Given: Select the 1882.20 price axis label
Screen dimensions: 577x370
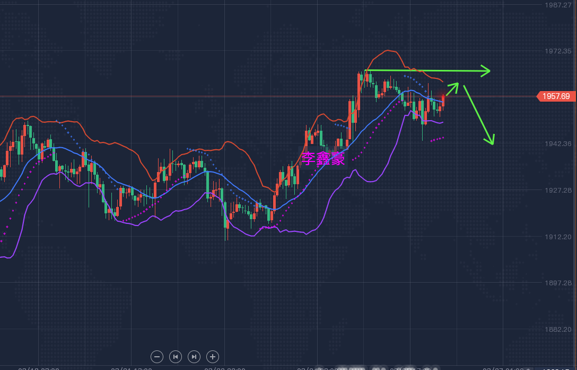Looking at the screenshot, I should click(x=558, y=329).
